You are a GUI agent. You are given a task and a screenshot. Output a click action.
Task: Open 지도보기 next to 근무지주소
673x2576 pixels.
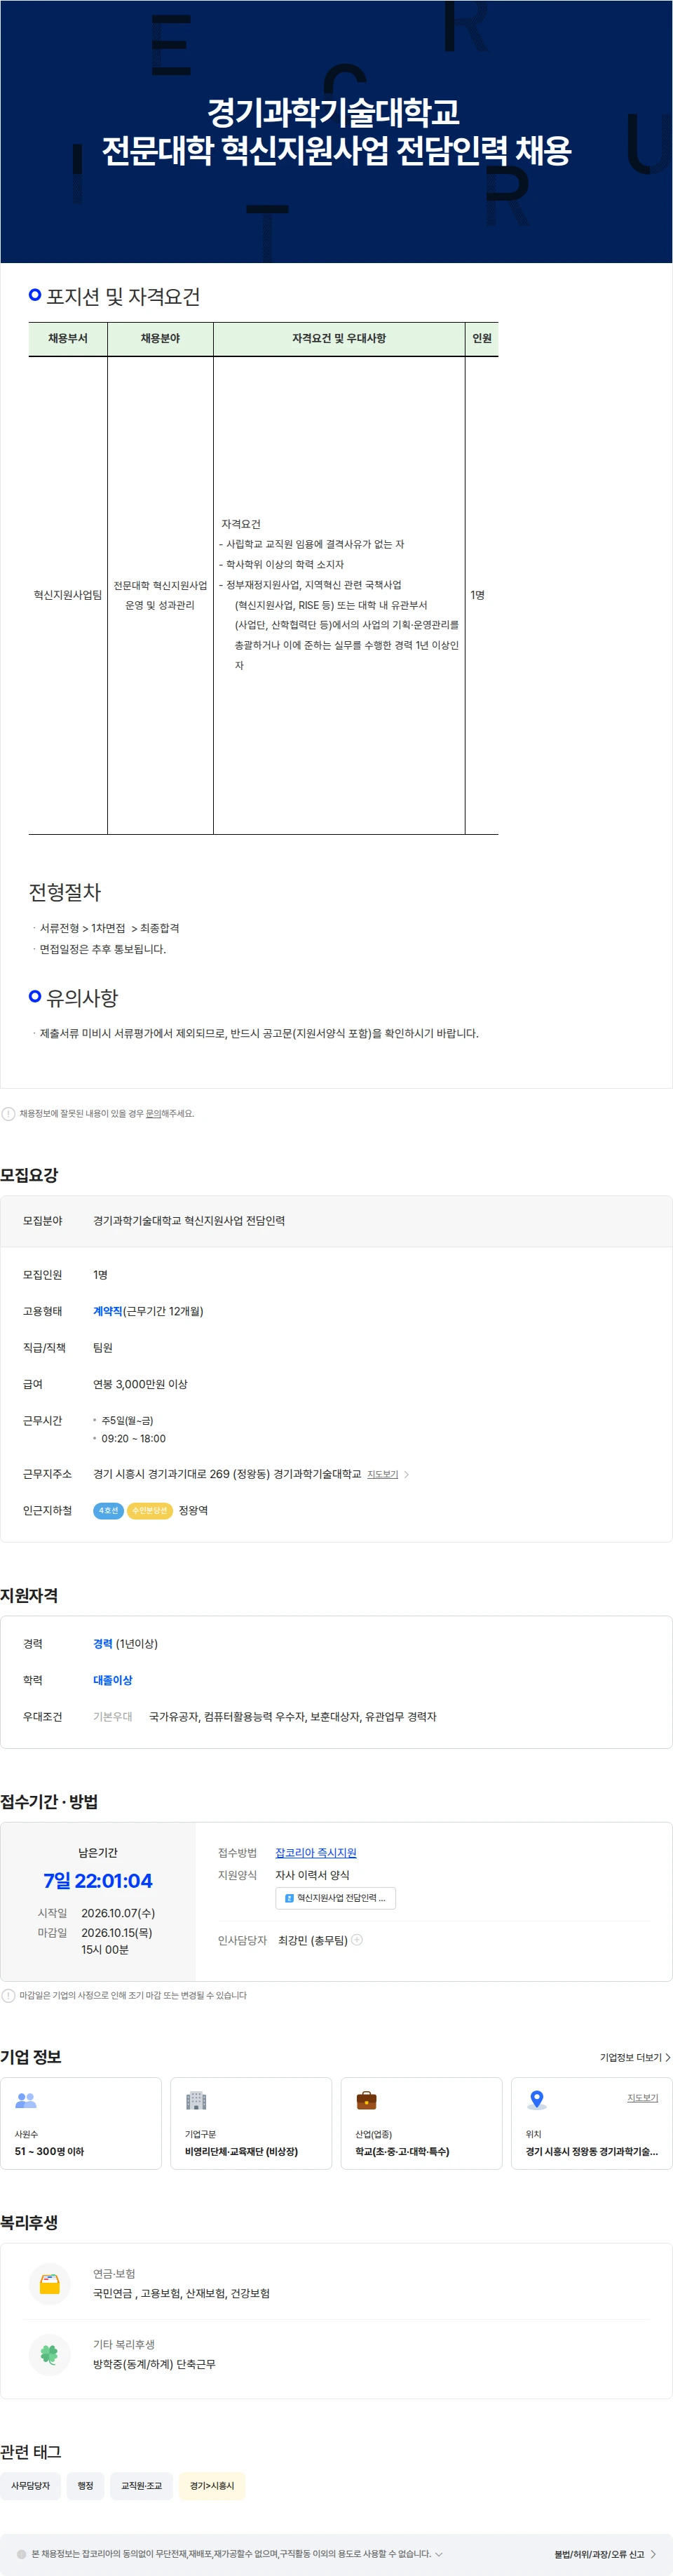382,1474
